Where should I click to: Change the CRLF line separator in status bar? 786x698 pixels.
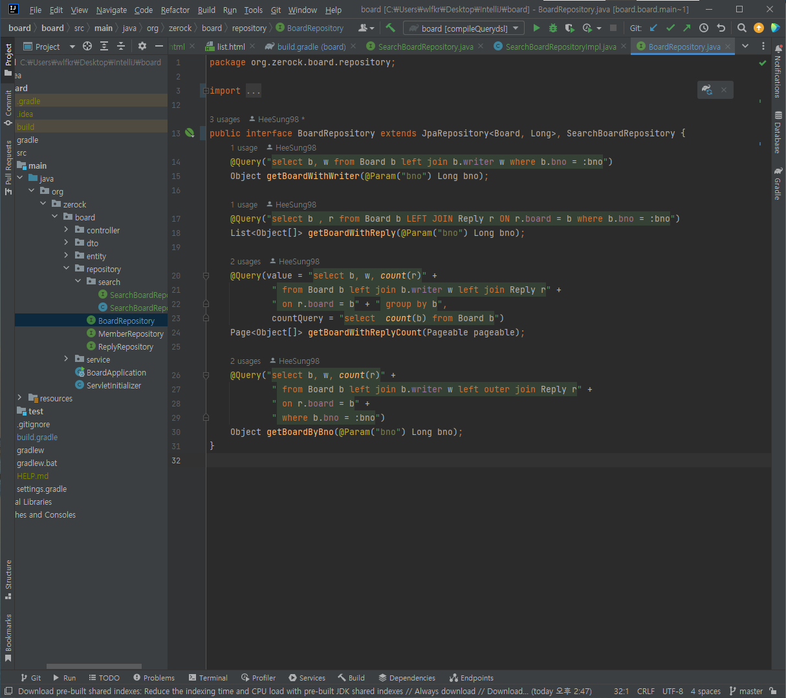[646, 691]
